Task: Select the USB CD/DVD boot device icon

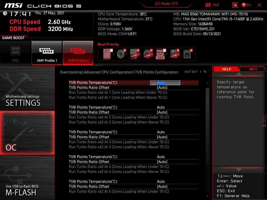Action: click(148, 54)
